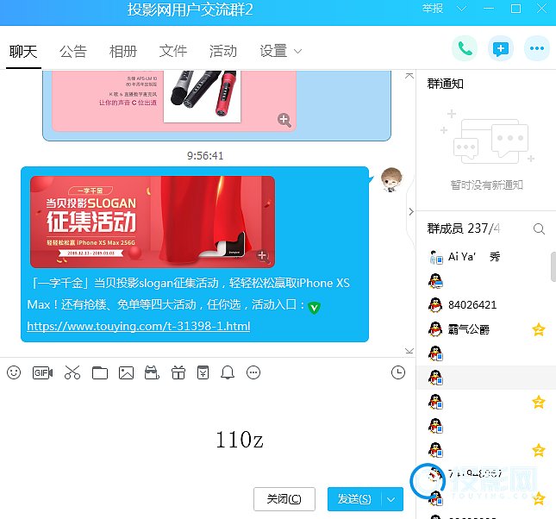Select member 84026421 in list
This screenshot has height=519, width=556.
[486, 304]
